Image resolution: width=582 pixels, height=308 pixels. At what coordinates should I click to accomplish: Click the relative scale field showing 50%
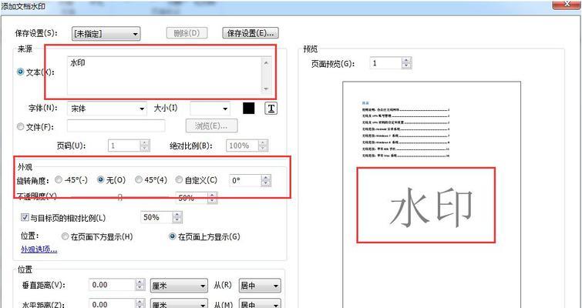pyautogui.click(x=156, y=217)
